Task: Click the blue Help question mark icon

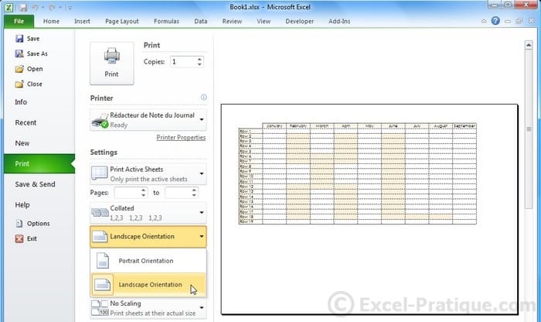Action: pyautogui.click(x=495, y=21)
